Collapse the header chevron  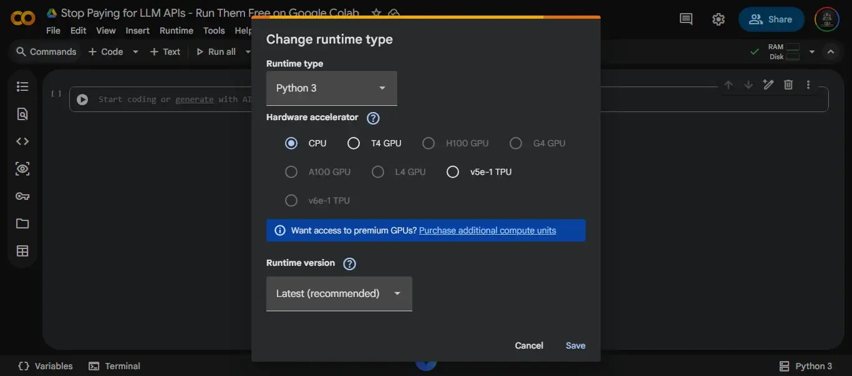point(831,52)
